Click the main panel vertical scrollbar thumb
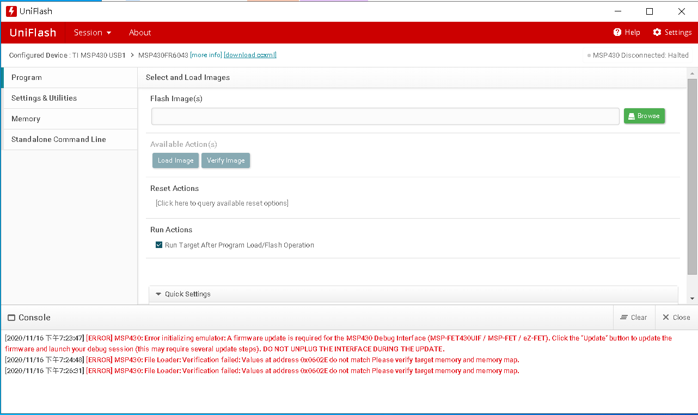698x415 pixels. coord(692,177)
